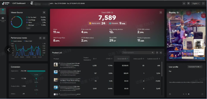Click the Items sold 24 badge

click(97, 23)
